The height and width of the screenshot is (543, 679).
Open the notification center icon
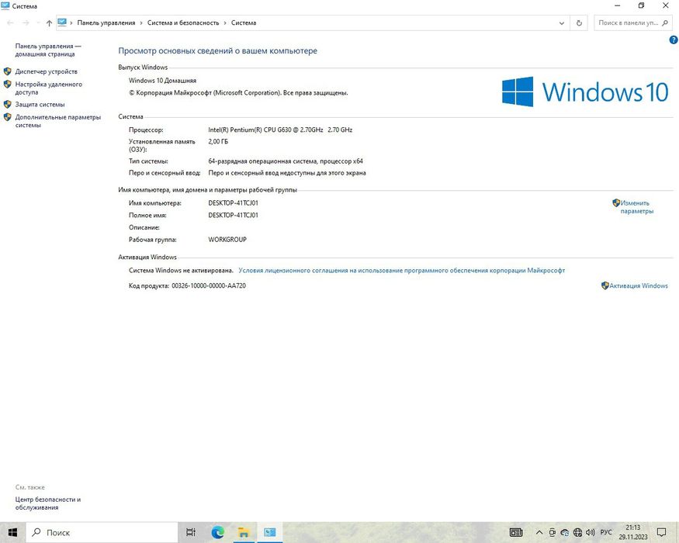click(661, 532)
